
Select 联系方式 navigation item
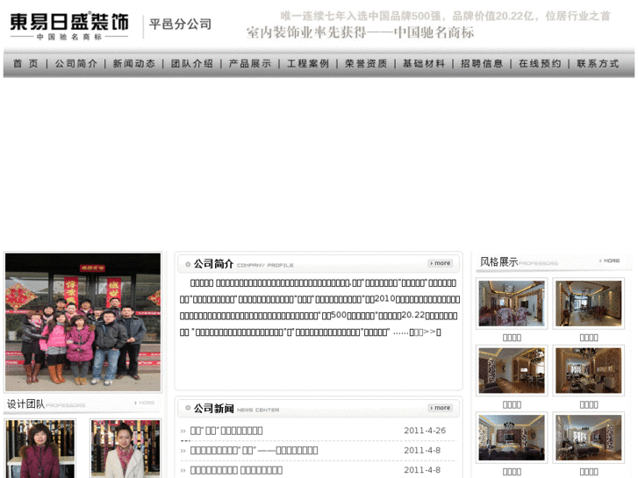pos(599,63)
